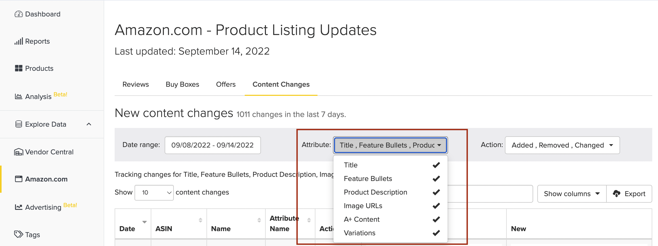The height and width of the screenshot is (246, 658).
Task: Select the Content Changes tab
Action: pyautogui.click(x=281, y=84)
